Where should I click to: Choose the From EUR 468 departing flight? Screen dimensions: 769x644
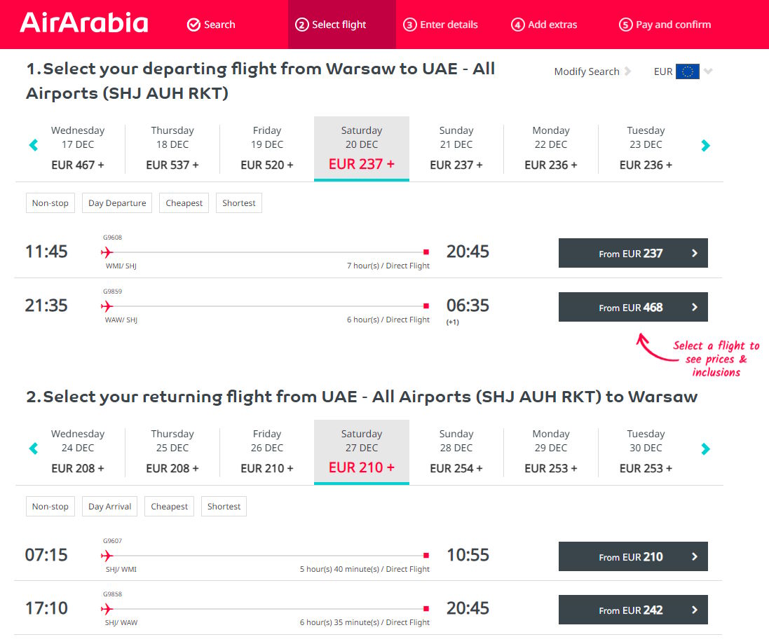(x=632, y=308)
